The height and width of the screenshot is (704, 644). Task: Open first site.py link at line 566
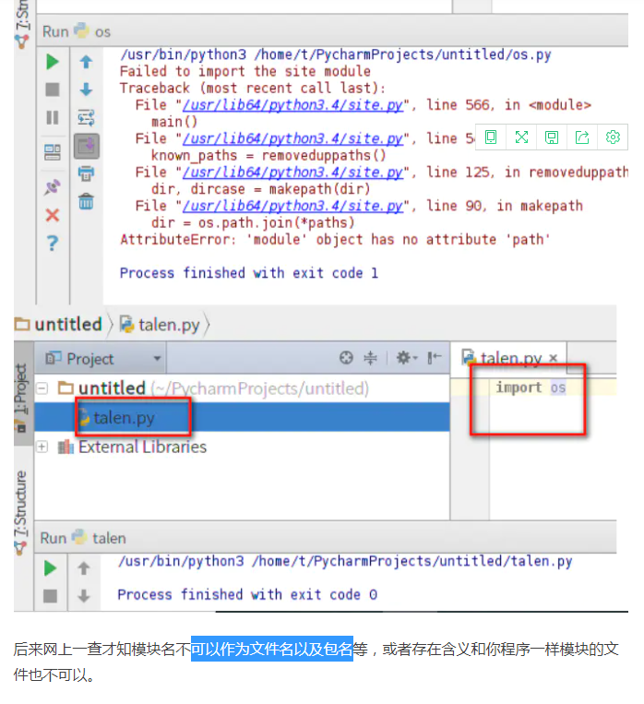pyautogui.click(x=292, y=105)
